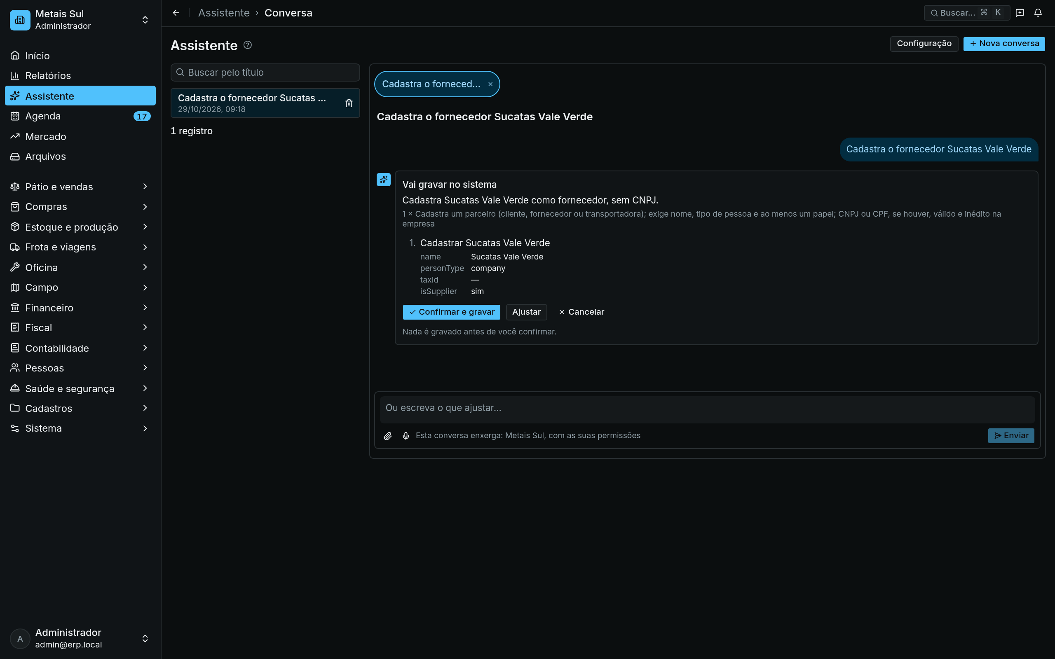1055x659 pixels.
Task: Click the help question mark icon beside Assistente
Action: (x=248, y=45)
